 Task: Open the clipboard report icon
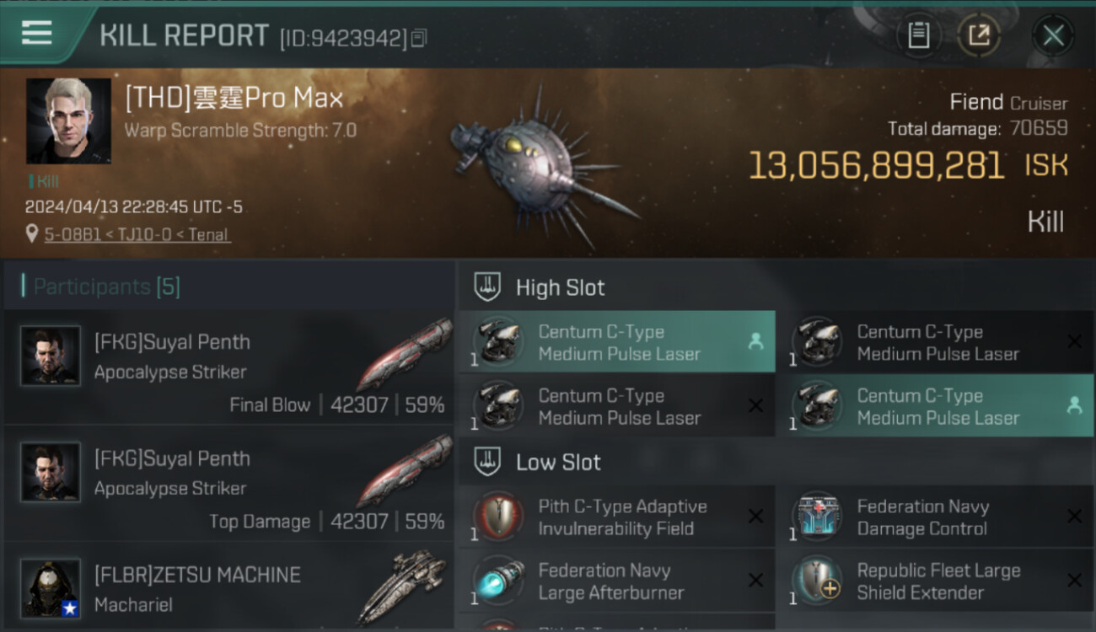[918, 35]
